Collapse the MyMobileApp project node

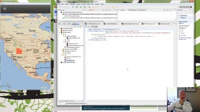click(x=59, y=32)
